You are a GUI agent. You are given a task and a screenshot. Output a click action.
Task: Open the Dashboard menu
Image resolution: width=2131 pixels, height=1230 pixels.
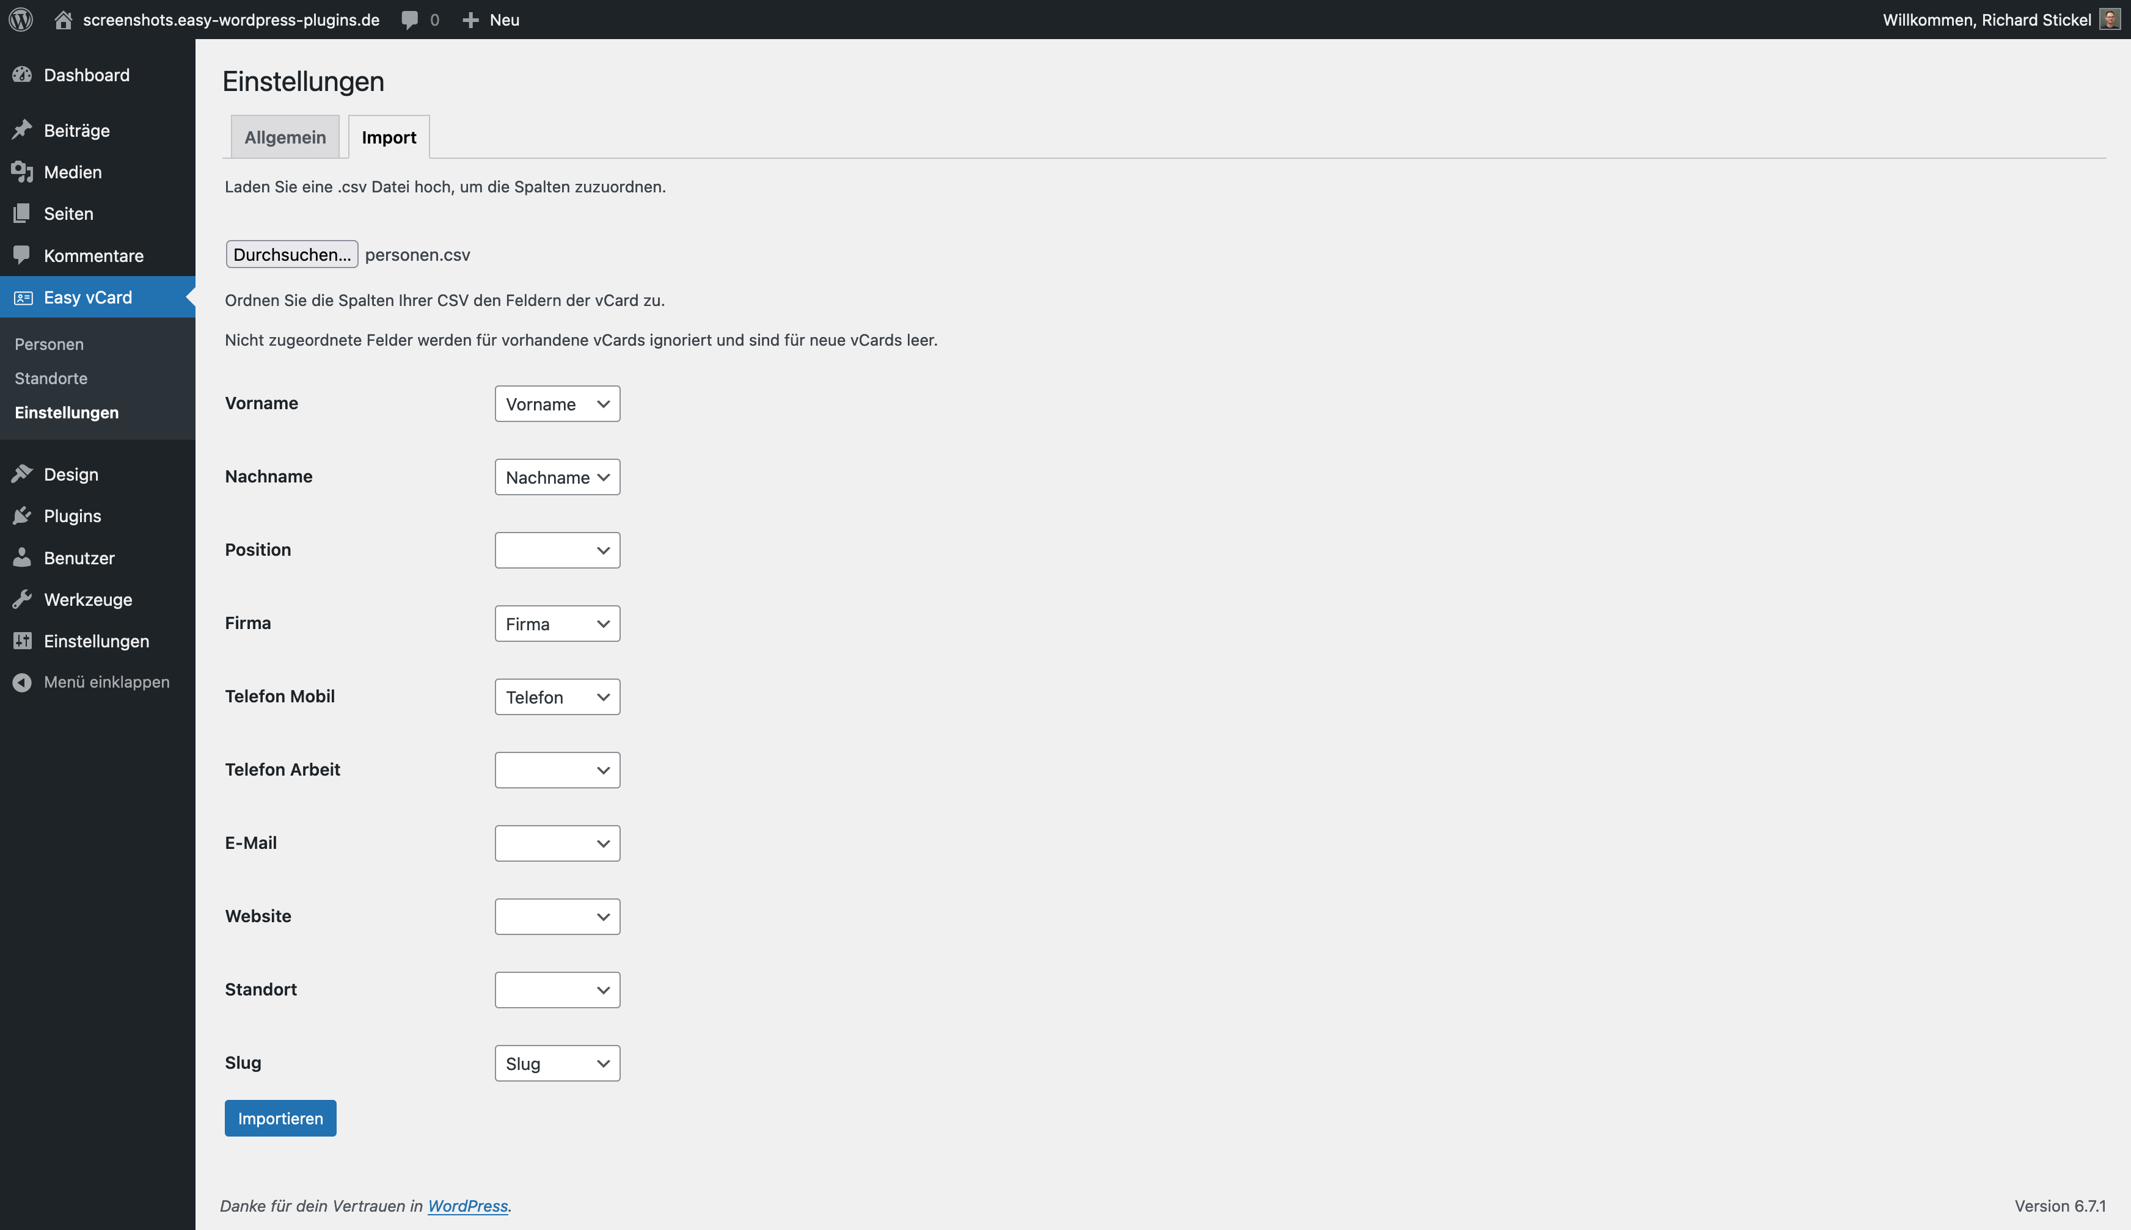pos(97,75)
